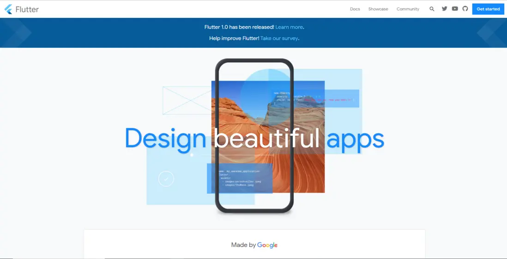
Task: Open Flutter's Twitter page icon
Action: click(444, 9)
